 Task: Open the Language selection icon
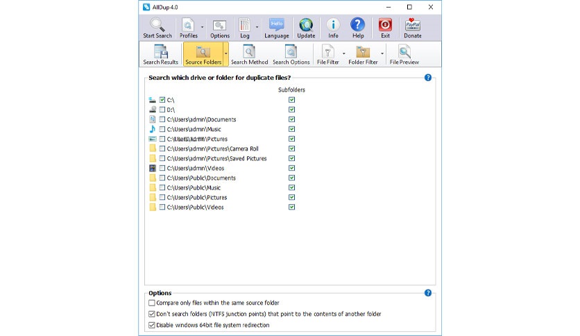(276, 26)
